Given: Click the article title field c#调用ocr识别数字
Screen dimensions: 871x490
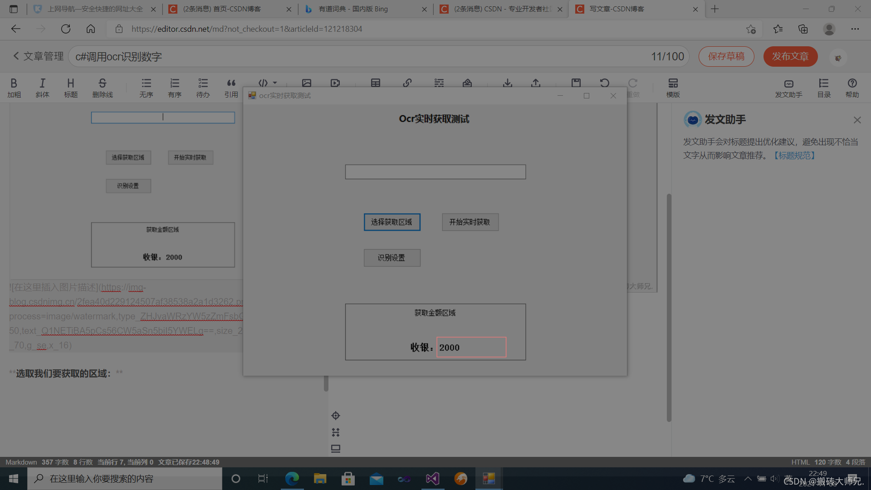Looking at the screenshot, I should [378, 57].
